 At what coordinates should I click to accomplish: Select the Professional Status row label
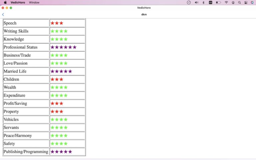pos(21,47)
